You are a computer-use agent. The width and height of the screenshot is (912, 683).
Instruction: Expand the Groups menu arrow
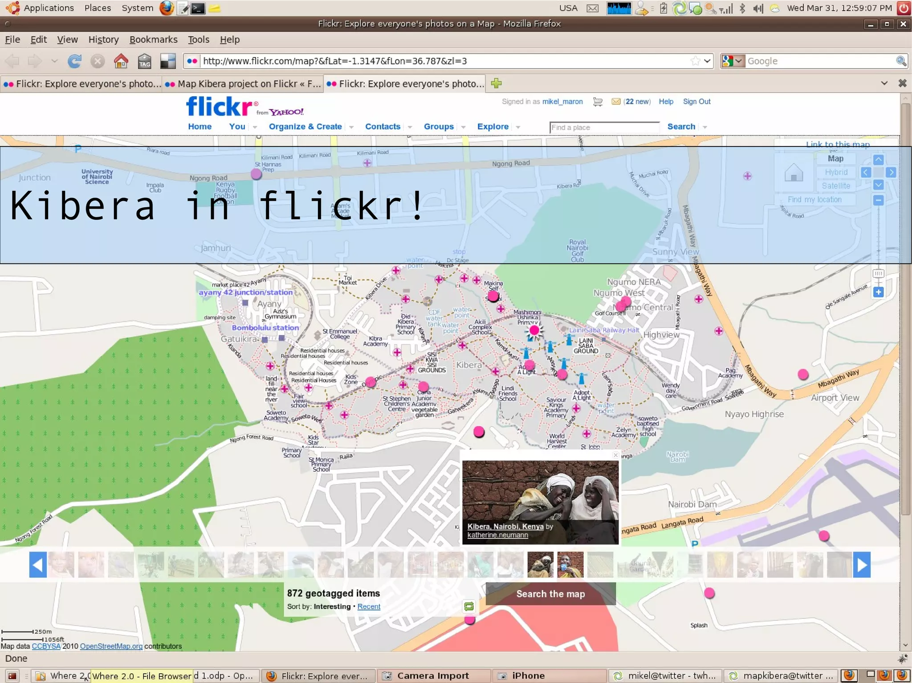(463, 127)
